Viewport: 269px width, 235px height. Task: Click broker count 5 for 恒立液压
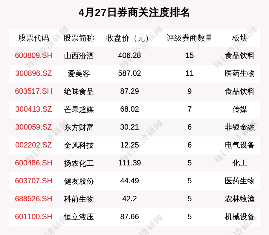coord(189,217)
